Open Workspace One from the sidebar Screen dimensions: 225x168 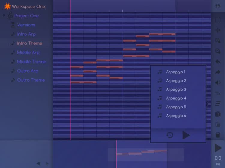tap(28, 7)
